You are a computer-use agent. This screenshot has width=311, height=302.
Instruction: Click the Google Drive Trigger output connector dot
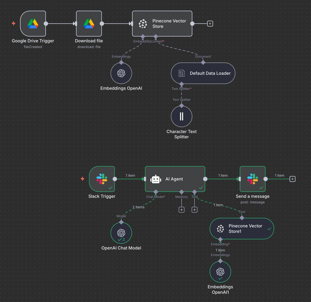point(46,24)
